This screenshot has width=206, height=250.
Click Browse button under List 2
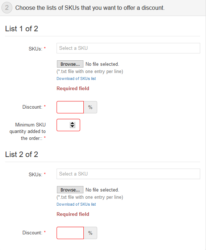(x=70, y=190)
